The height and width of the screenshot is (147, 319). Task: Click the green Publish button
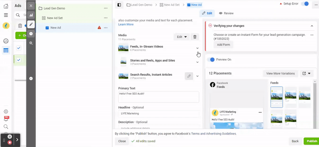[x=311, y=141]
